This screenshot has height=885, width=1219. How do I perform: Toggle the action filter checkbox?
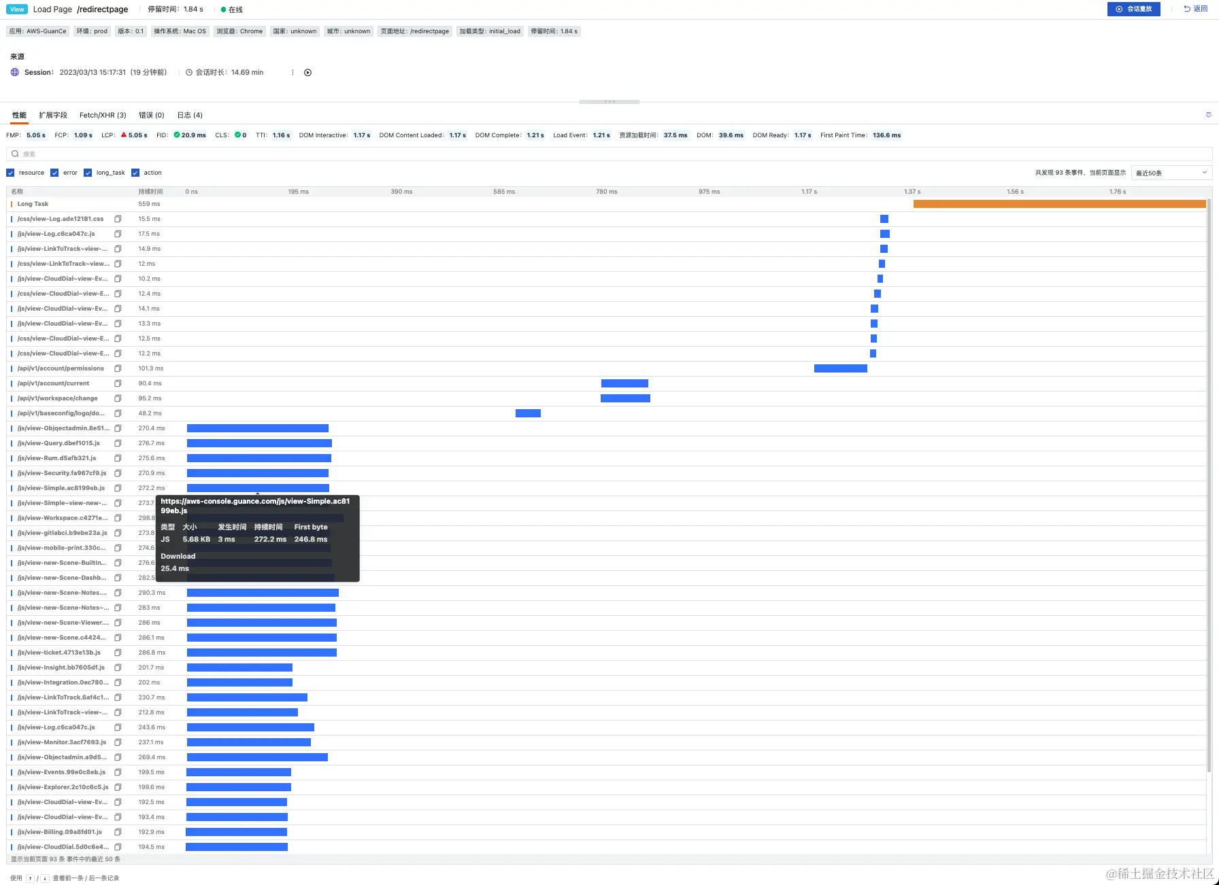pos(135,173)
